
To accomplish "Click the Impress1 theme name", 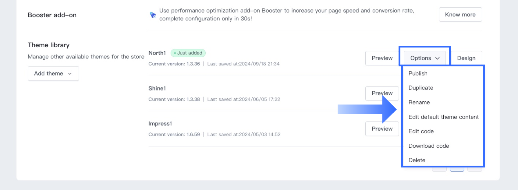I will click(160, 124).
